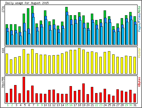This screenshot has width=142, height=108.
Task: Select day 9 on the date axis
Action: pyautogui.click(x=42, y=105)
